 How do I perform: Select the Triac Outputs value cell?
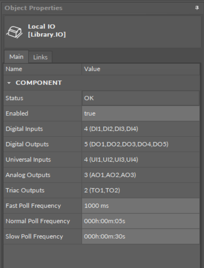pyautogui.click(x=141, y=190)
